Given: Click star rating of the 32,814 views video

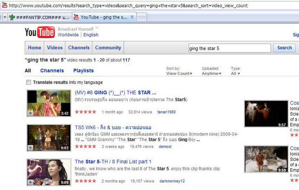Looking at the screenshot, I should tap(85, 112).
